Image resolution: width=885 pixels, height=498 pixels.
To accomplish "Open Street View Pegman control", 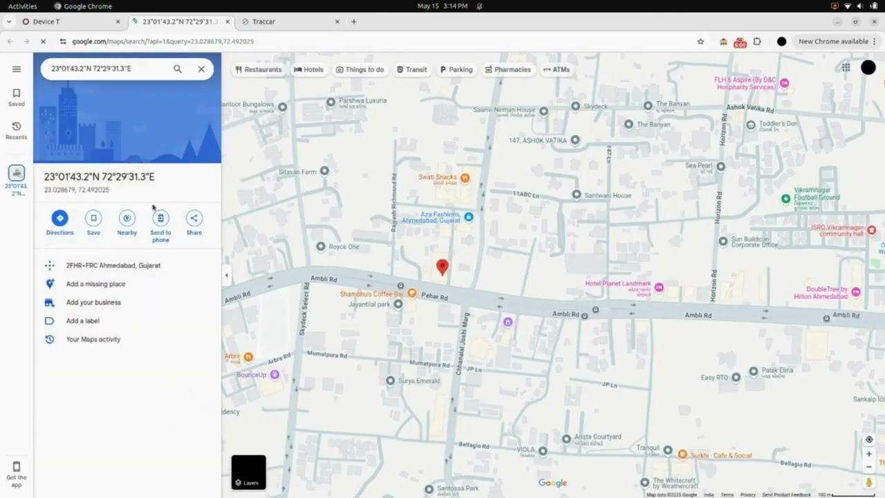I will pyautogui.click(x=869, y=482).
